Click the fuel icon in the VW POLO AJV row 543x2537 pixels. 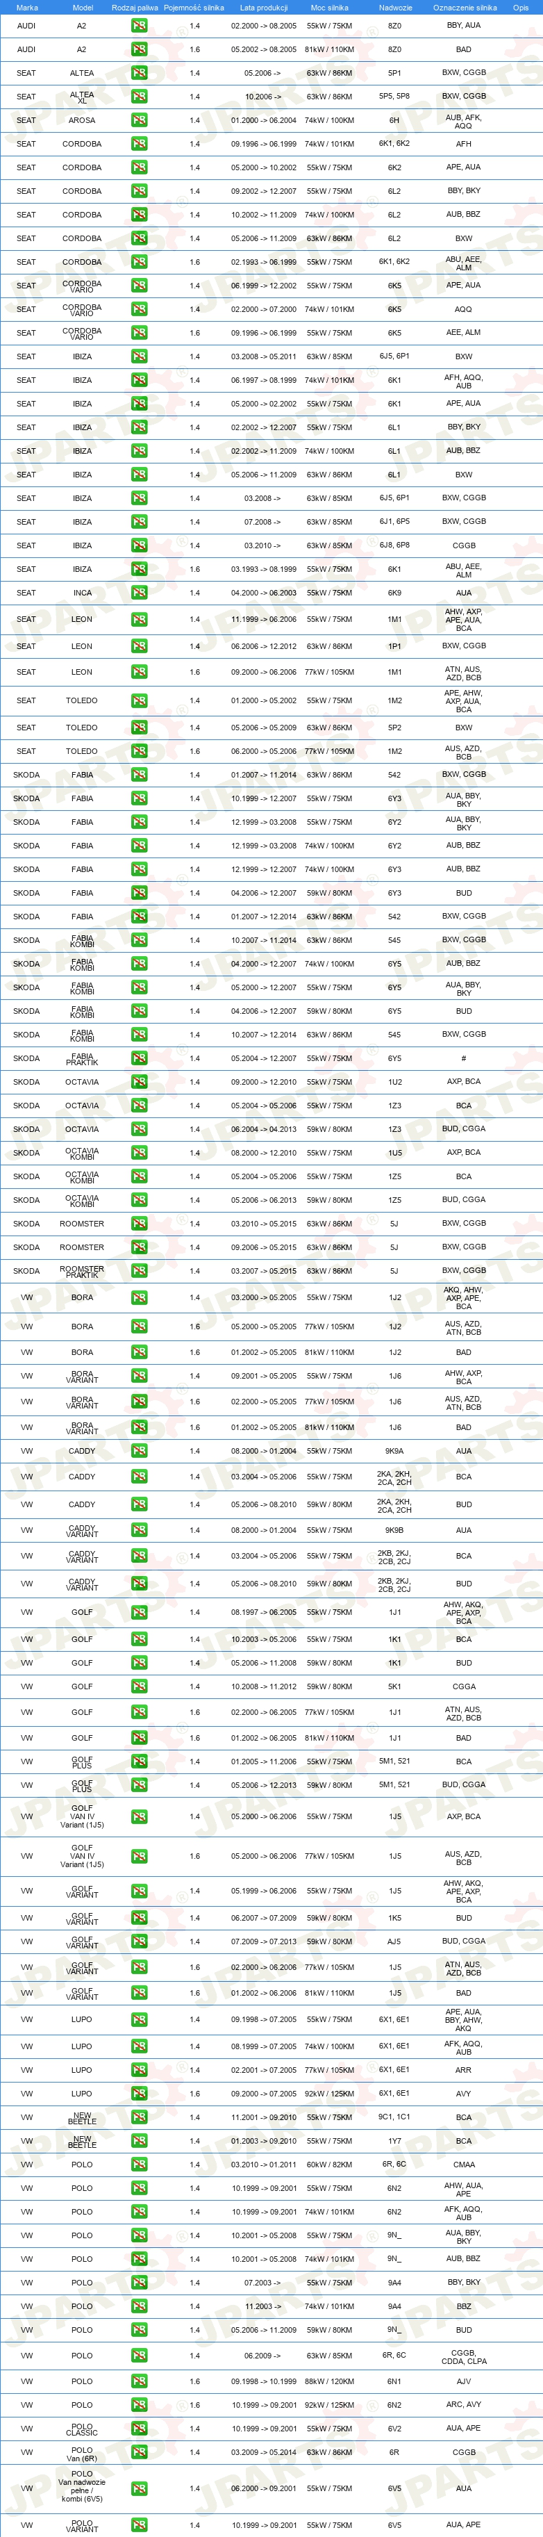coord(139,2381)
